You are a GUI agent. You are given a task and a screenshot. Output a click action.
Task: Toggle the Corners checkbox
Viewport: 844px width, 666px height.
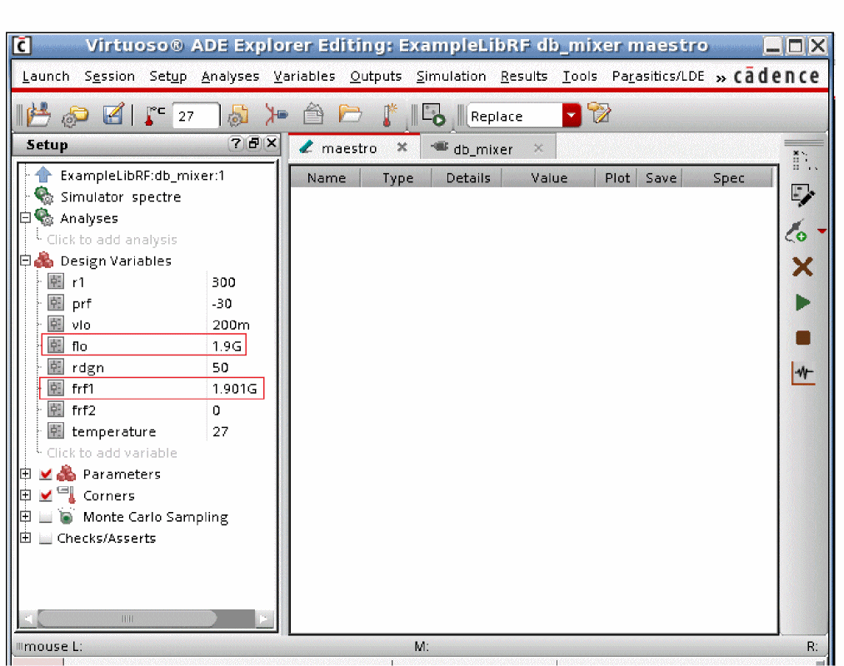click(46, 496)
